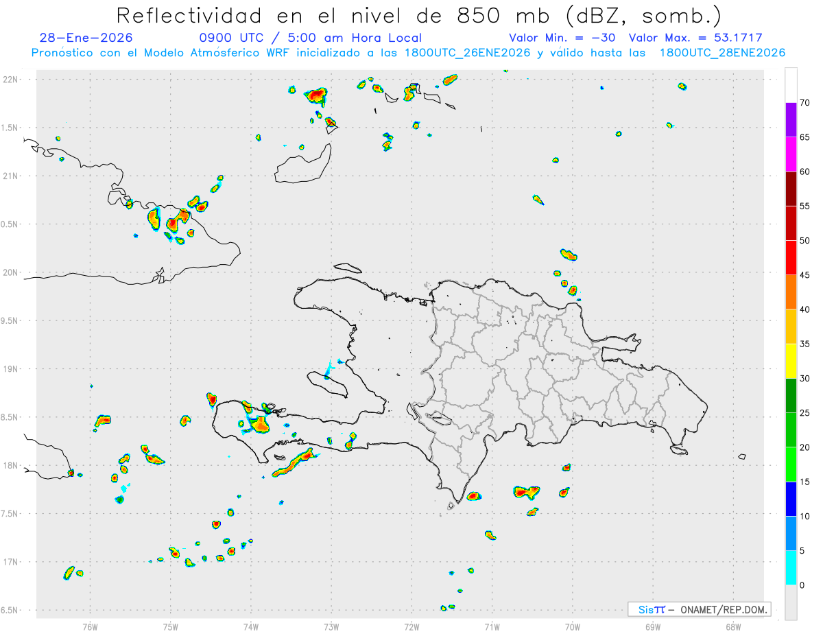Screen dimensions: 823x636
Task: Click the colorbar value label 30
Action: click(805, 379)
